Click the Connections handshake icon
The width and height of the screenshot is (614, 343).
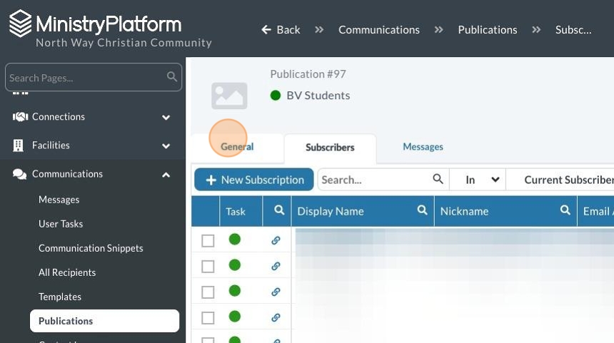[x=20, y=116]
